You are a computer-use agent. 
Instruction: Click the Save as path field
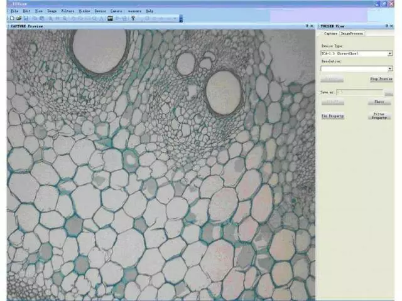point(359,92)
